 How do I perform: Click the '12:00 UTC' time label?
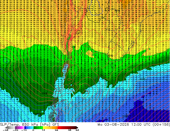click(x=141, y=125)
